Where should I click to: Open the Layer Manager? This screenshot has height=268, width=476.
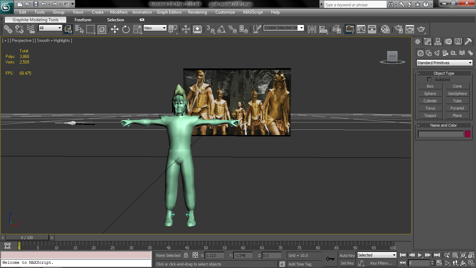point(337,29)
